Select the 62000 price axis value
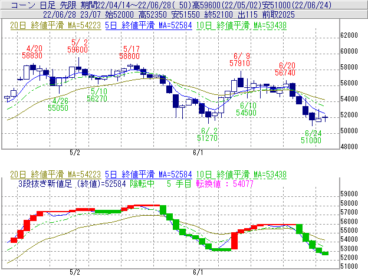 [x=349, y=35]
